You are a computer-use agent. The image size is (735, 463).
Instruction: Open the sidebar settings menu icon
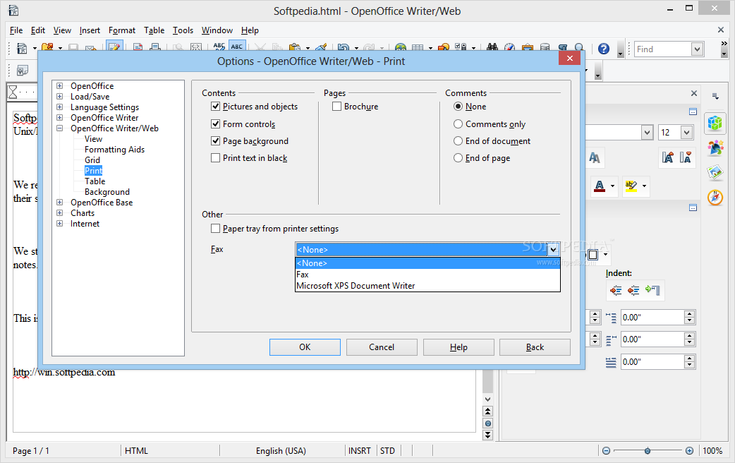pyautogui.click(x=715, y=96)
